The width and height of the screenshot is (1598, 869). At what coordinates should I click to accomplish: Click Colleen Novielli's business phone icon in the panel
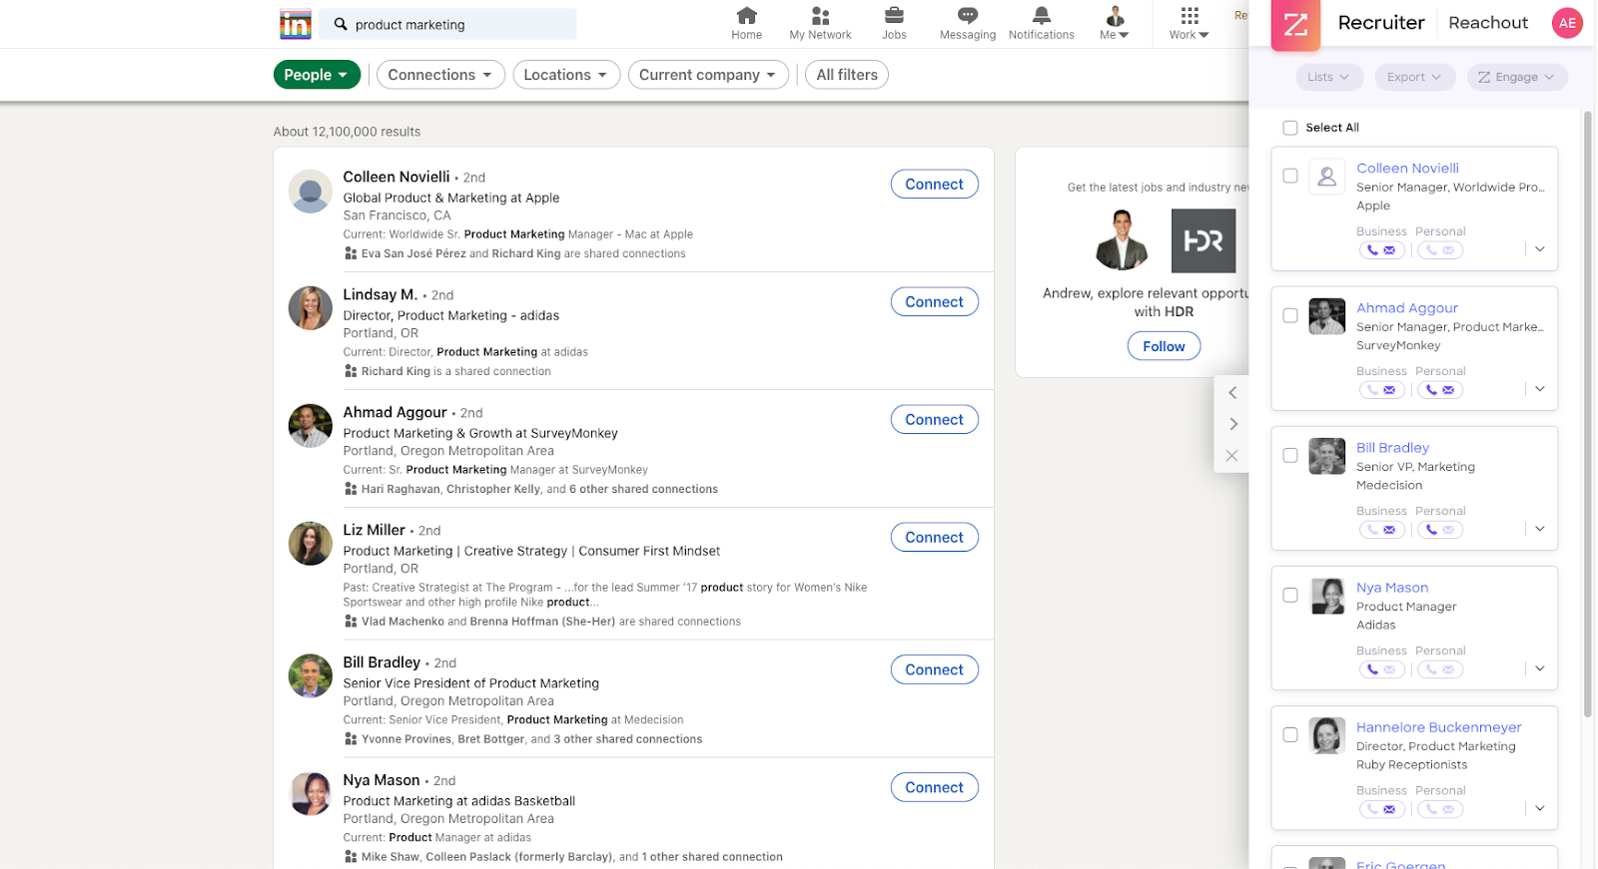coord(1373,250)
